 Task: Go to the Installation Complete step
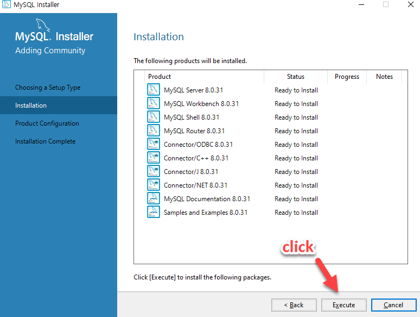(45, 141)
